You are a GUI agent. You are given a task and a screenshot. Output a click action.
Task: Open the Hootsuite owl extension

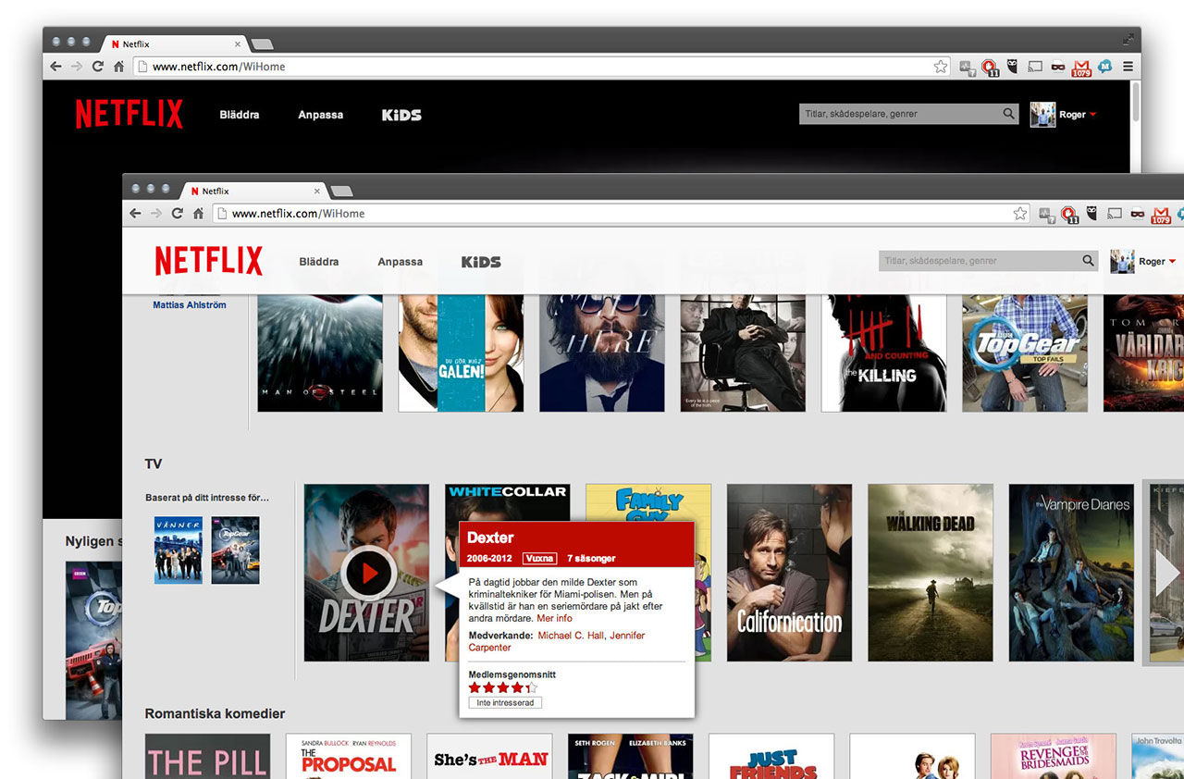[x=1091, y=213]
